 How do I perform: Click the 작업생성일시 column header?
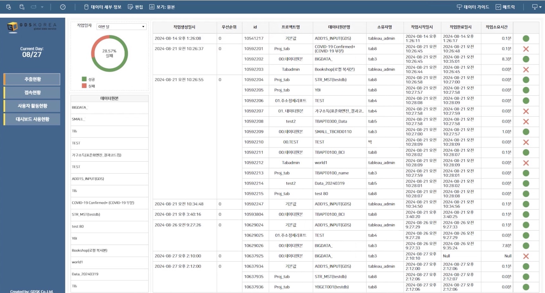click(184, 27)
